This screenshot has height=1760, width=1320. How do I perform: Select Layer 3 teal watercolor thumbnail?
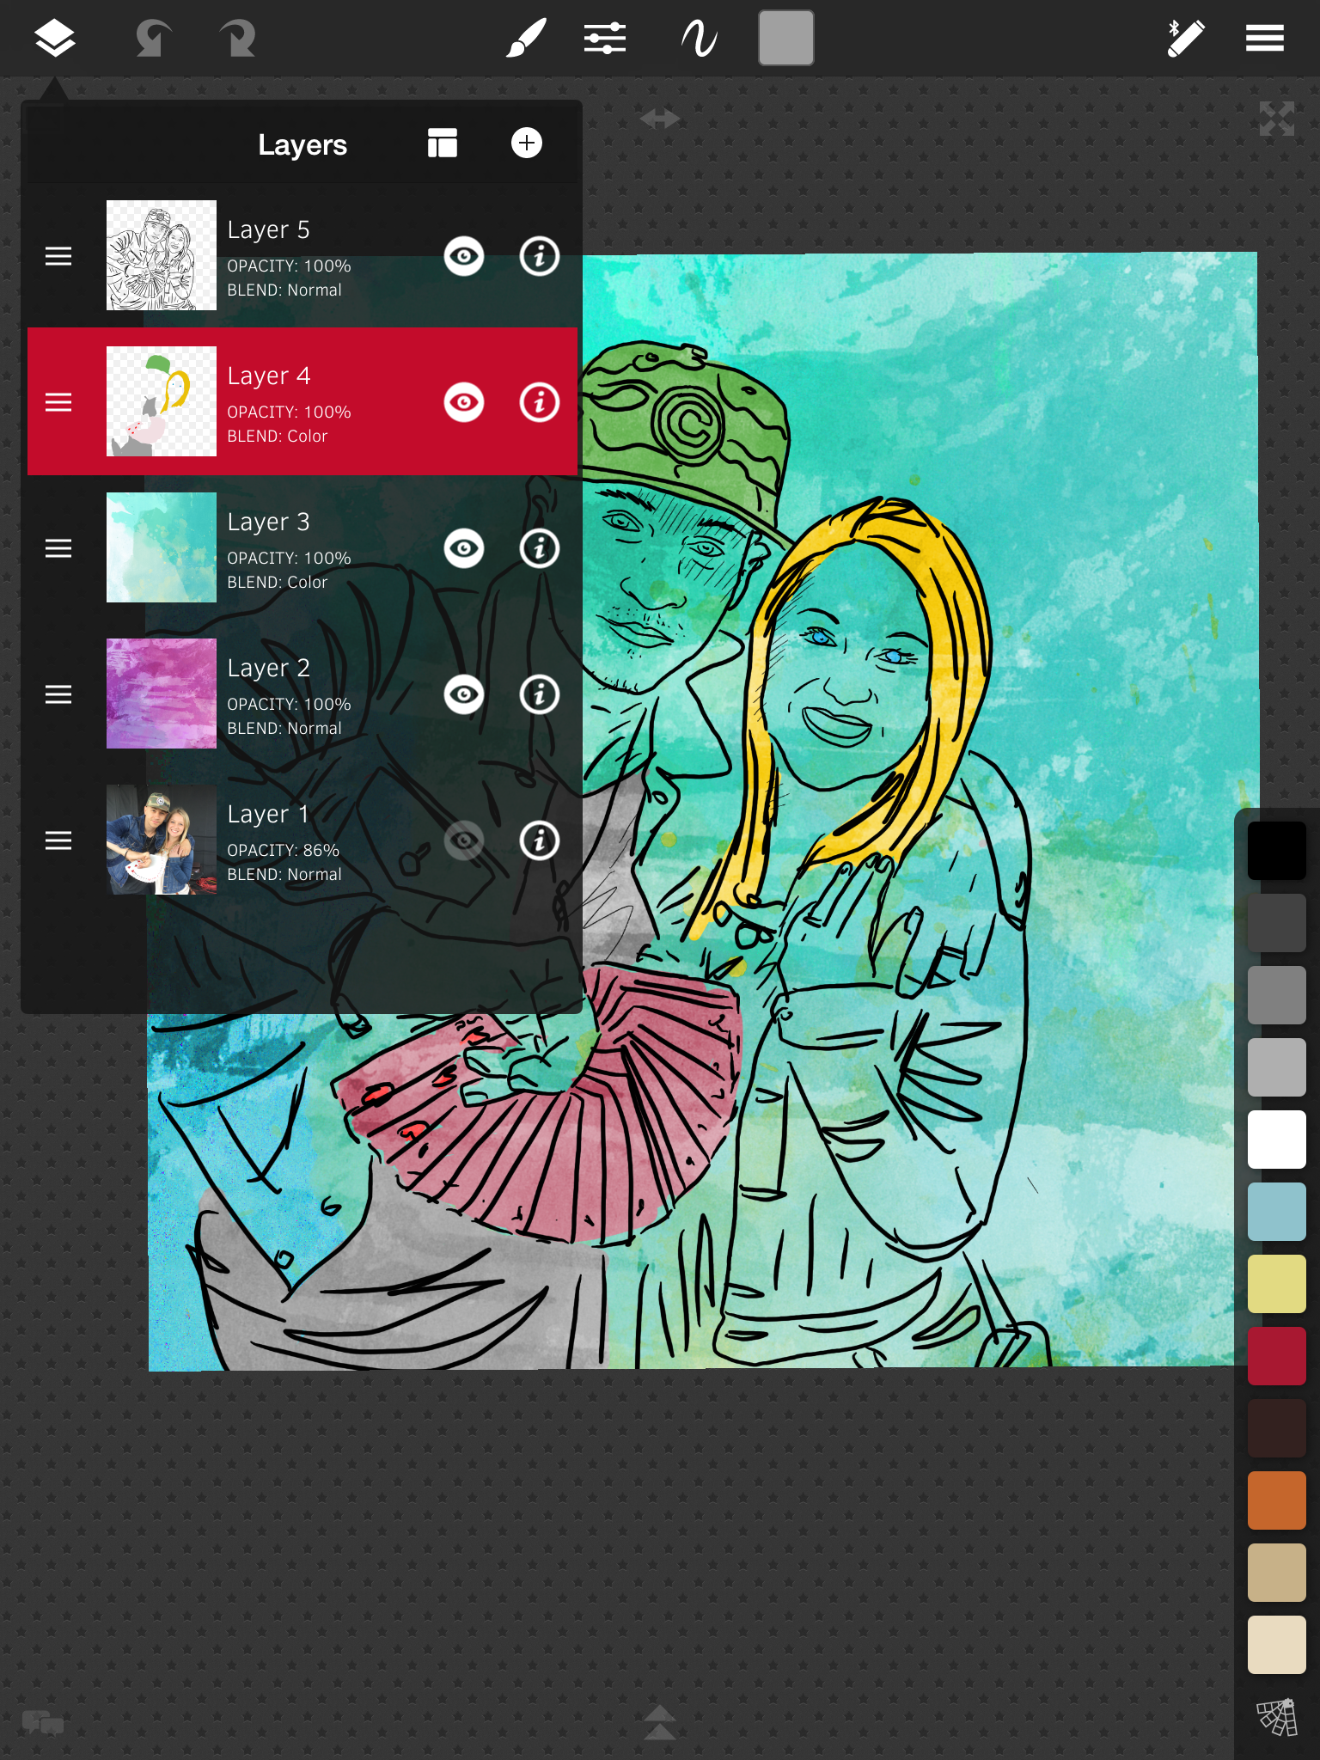(x=162, y=547)
